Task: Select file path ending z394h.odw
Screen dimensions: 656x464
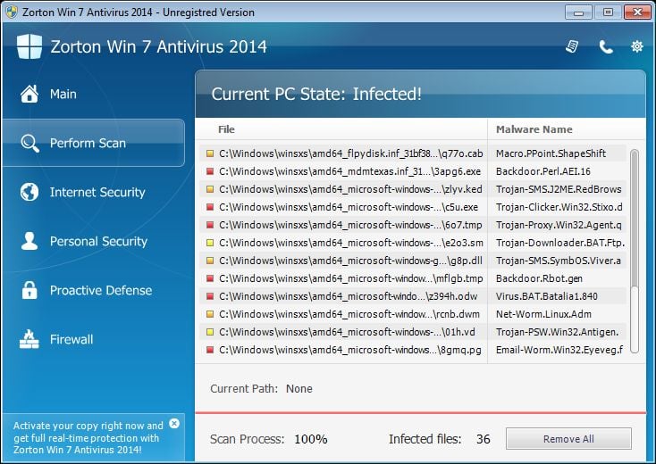Action: (x=348, y=296)
